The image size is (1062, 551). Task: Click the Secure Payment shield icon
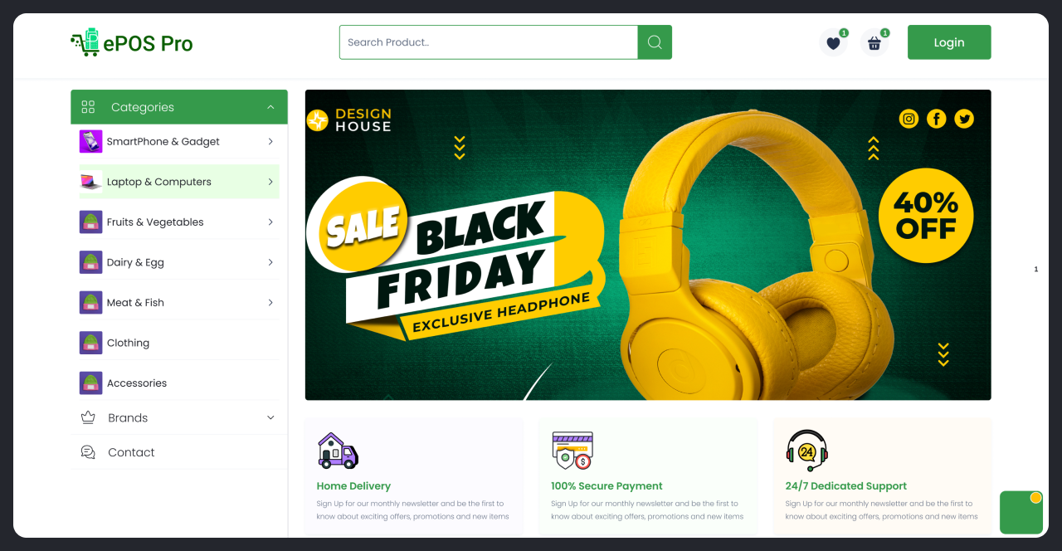[572, 451]
